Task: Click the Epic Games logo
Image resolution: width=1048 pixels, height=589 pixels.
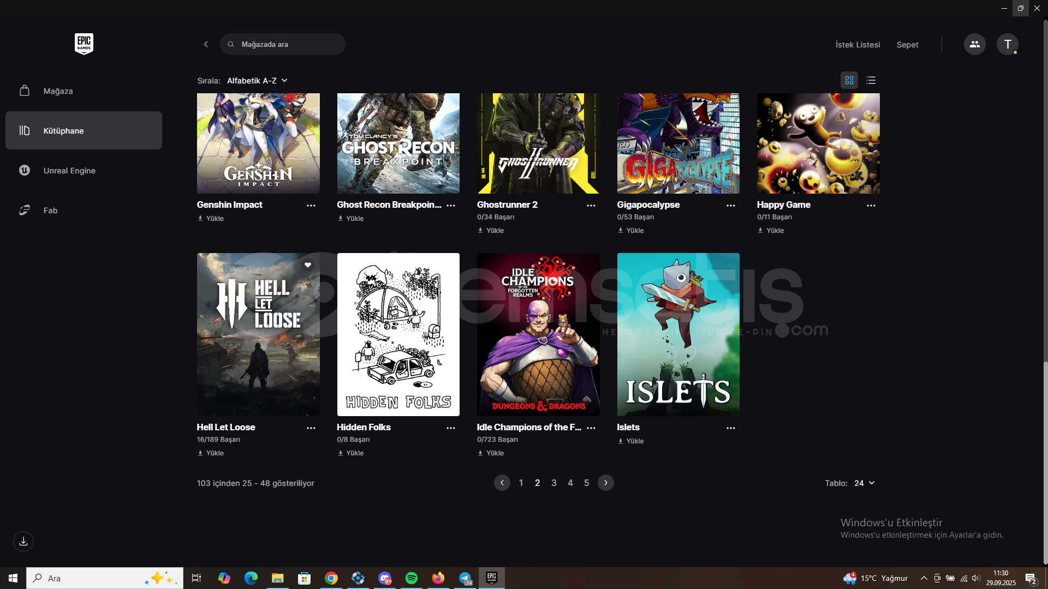Action: pyautogui.click(x=84, y=44)
